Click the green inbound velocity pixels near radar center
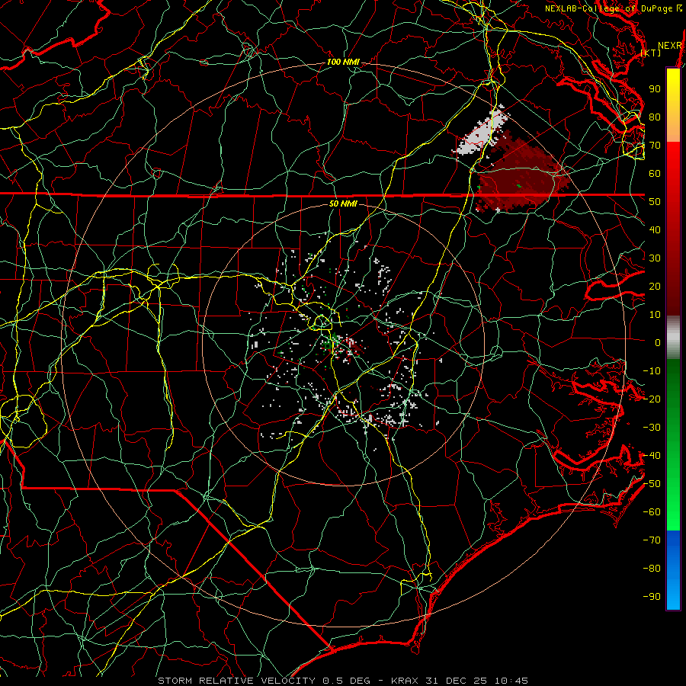Screen dimensions: 686x686 [x=332, y=341]
